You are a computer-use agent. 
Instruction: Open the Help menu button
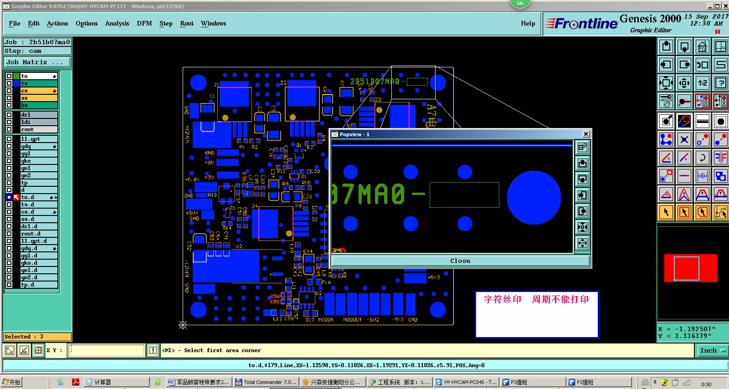point(528,23)
